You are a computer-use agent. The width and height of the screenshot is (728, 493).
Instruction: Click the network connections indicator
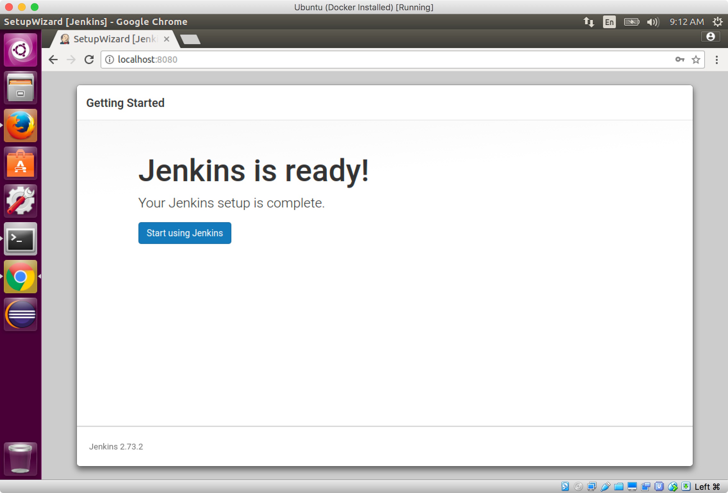coord(589,22)
